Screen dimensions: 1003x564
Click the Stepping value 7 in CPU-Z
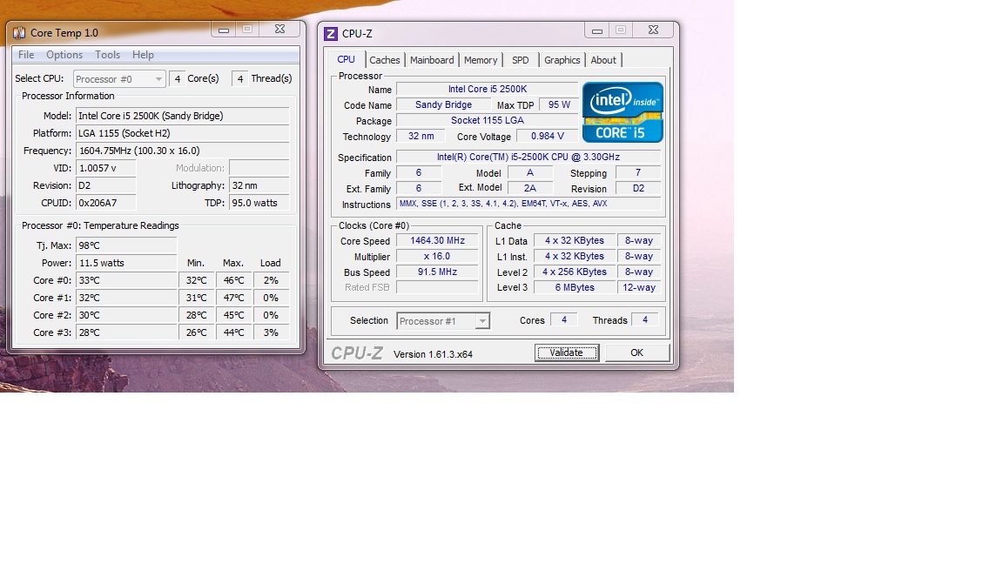click(x=638, y=172)
